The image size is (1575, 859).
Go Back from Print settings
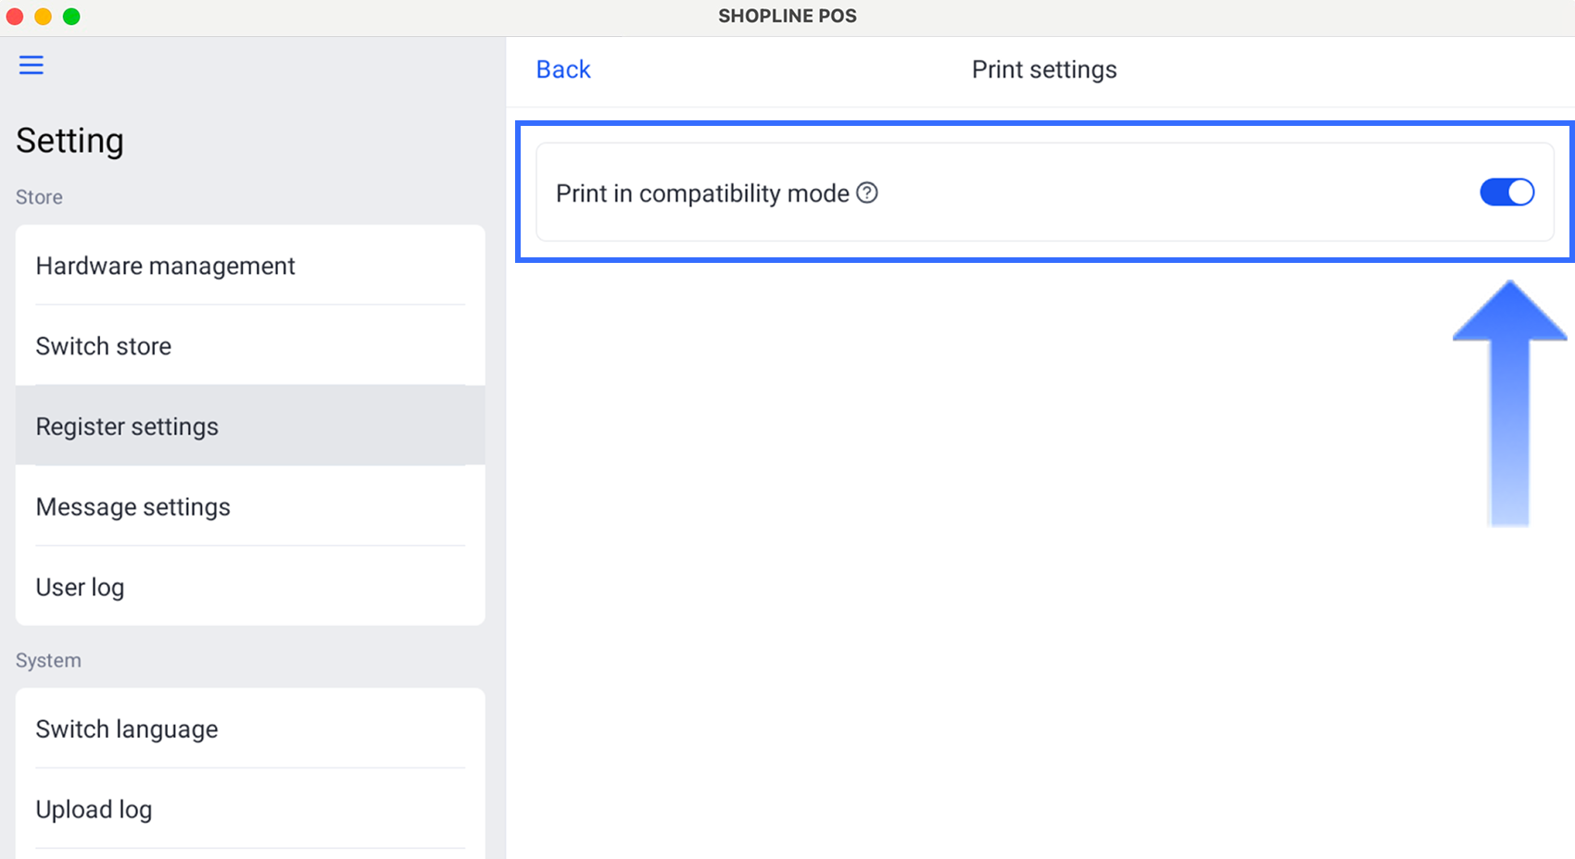click(x=563, y=69)
